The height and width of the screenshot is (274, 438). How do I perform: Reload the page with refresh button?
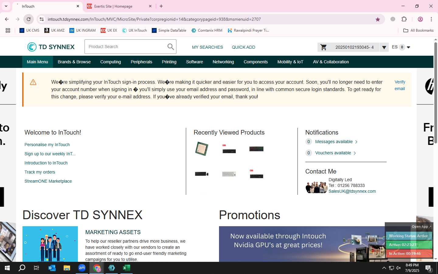[x=29, y=19]
